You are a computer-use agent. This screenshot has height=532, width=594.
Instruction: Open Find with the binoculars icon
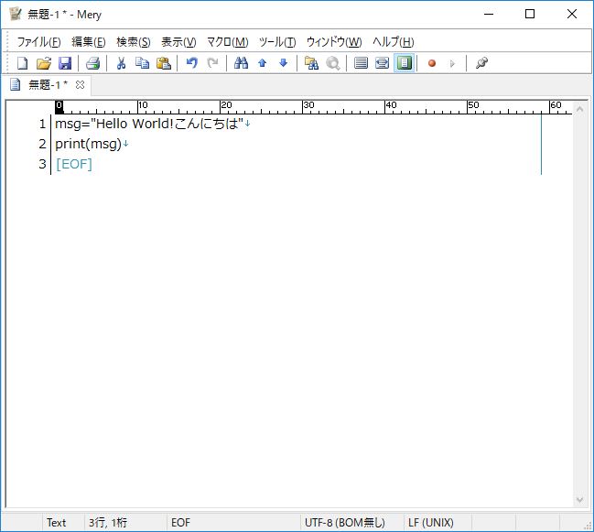click(241, 63)
